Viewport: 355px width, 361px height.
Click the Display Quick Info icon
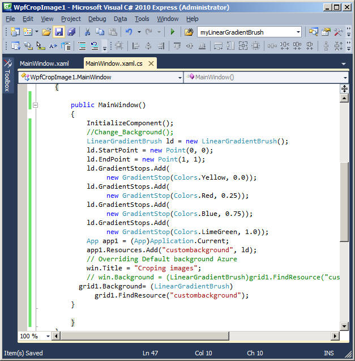coord(41,46)
